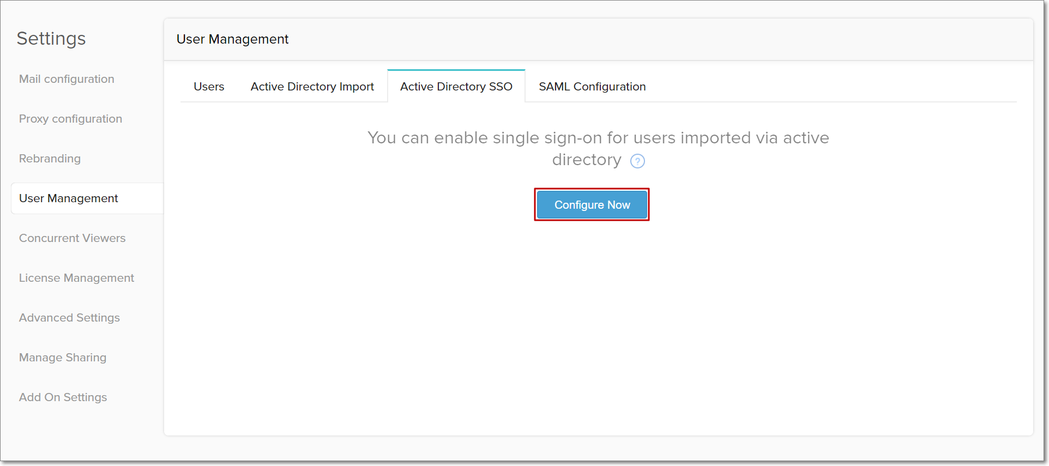
Task: Select the Active Directory SSO tab
Action: (x=456, y=87)
